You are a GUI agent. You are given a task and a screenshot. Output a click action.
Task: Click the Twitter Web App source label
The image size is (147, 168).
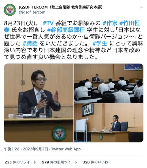tap(66, 149)
